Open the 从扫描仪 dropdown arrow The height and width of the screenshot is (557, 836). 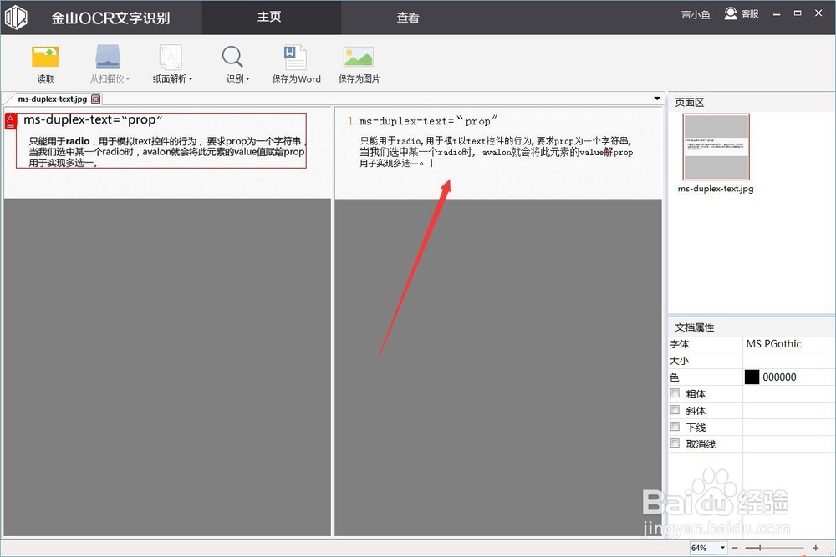click(x=127, y=79)
